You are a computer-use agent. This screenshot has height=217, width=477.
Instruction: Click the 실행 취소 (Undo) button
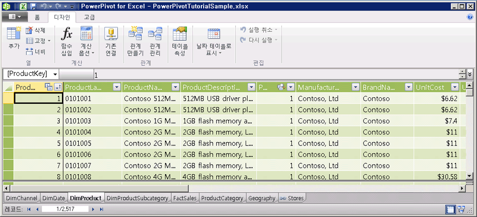(x=259, y=30)
